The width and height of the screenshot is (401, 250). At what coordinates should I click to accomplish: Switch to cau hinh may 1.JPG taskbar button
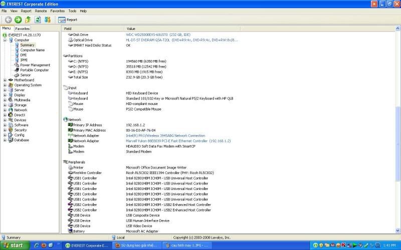(x=187, y=245)
